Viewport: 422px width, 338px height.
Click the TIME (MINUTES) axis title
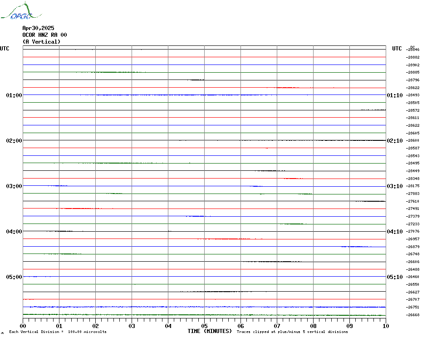pyautogui.click(x=210, y=331)
